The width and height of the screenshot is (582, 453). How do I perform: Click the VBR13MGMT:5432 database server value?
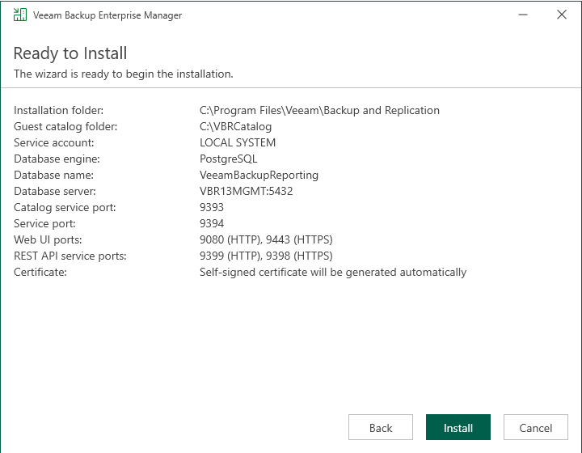246,191
